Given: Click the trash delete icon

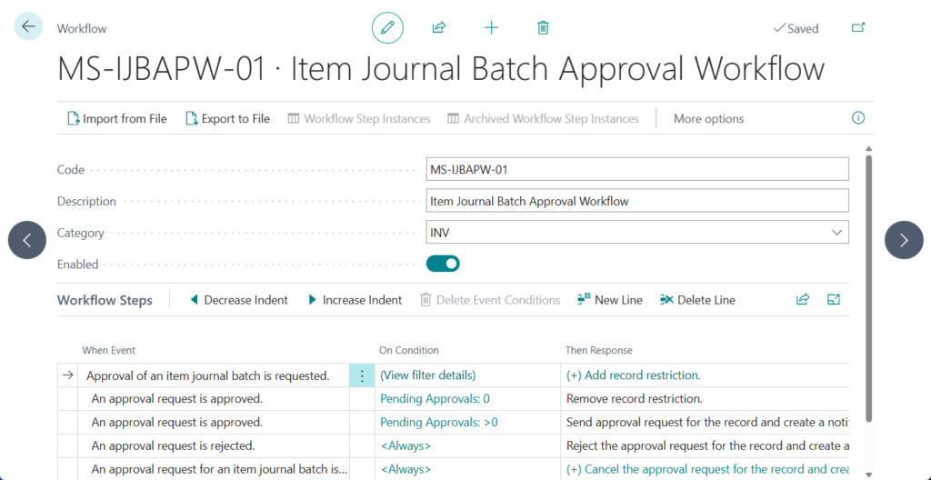Looking at the screenshot, I should 543,28.
